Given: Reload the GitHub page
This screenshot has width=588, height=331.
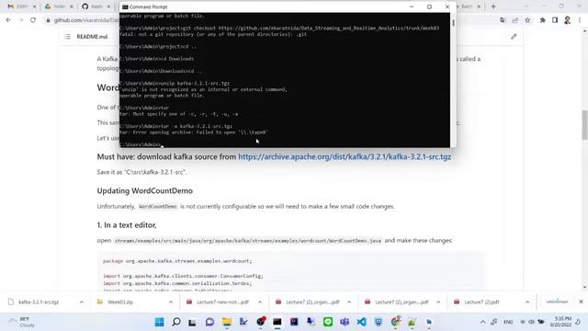Looking at the screenshot, I should [33, 20].
